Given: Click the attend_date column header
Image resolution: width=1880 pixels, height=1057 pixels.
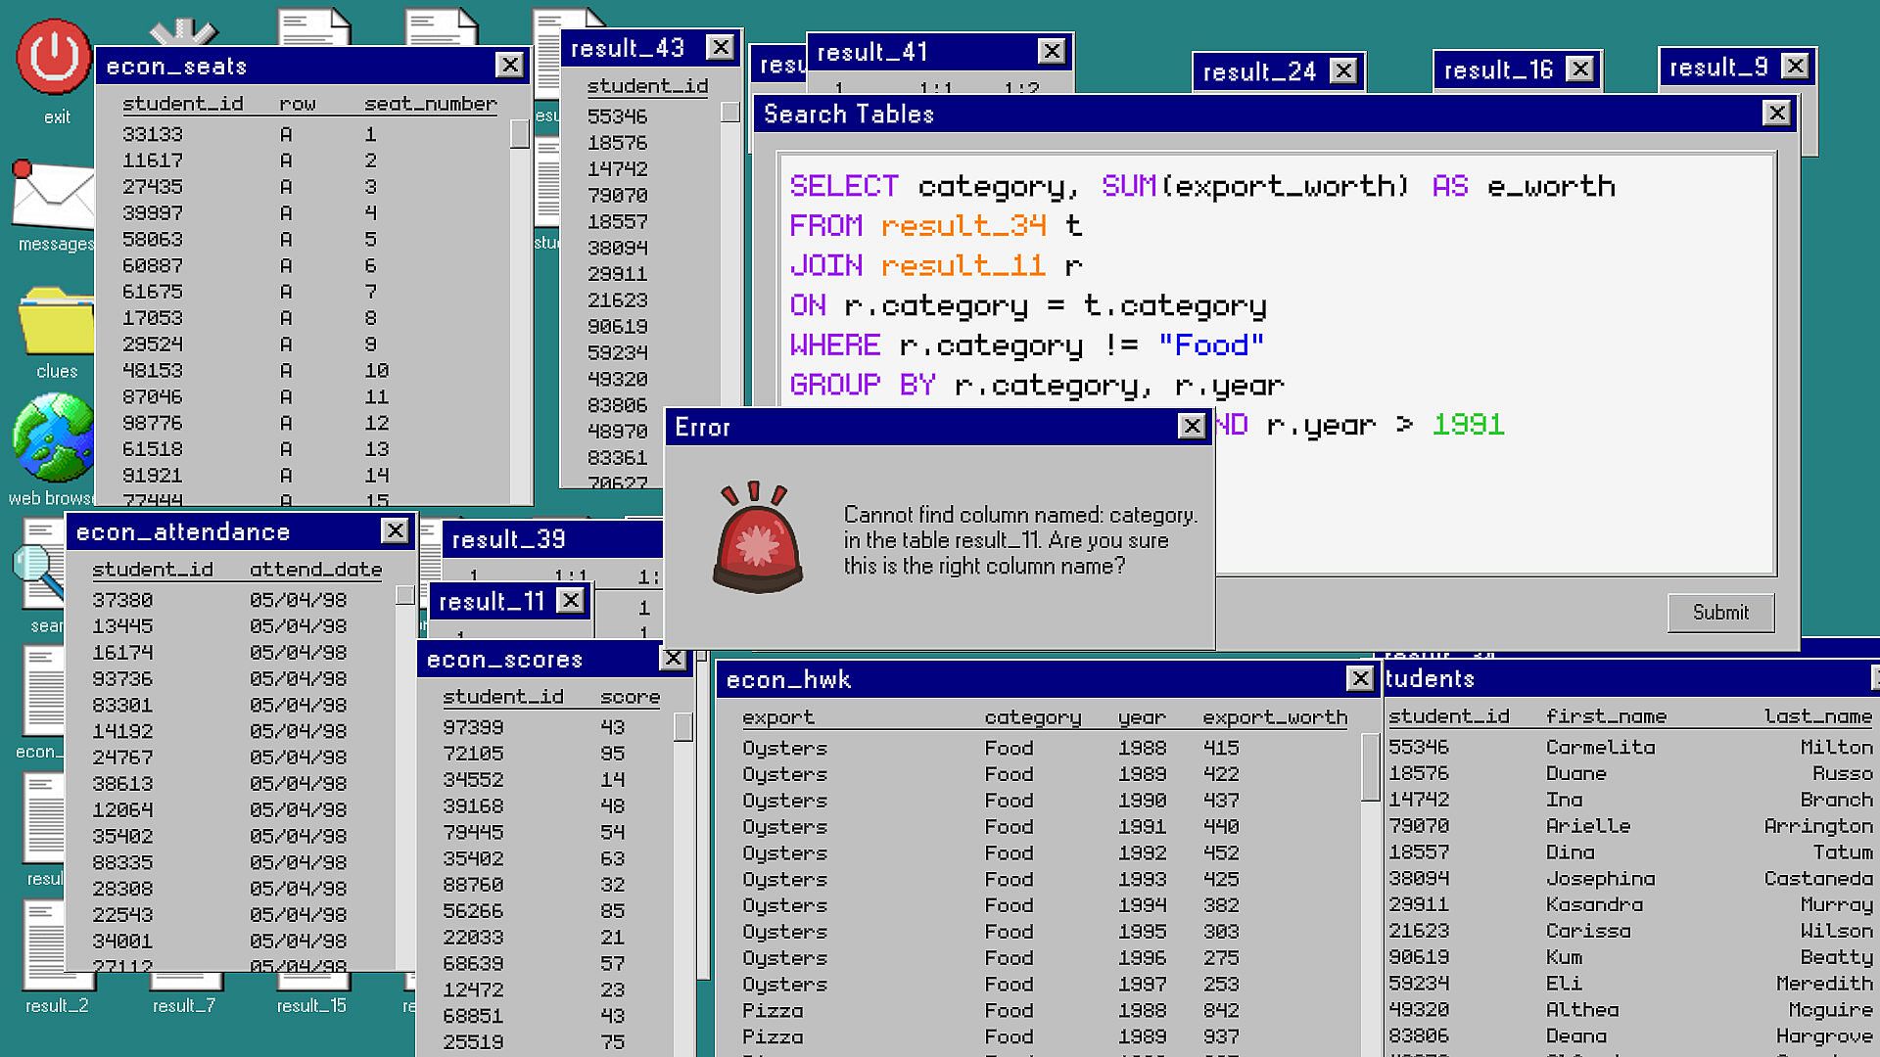Looking at the screenshot, I should 315,570.
